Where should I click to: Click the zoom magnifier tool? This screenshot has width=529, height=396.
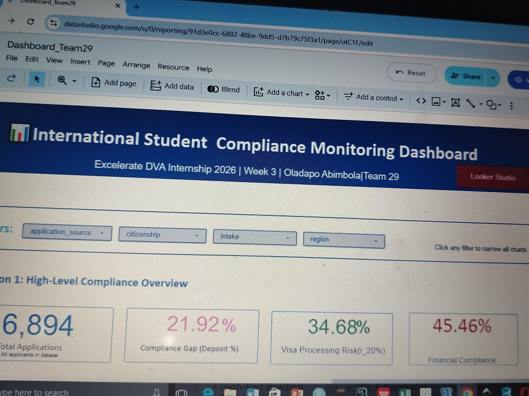(62, 80)
